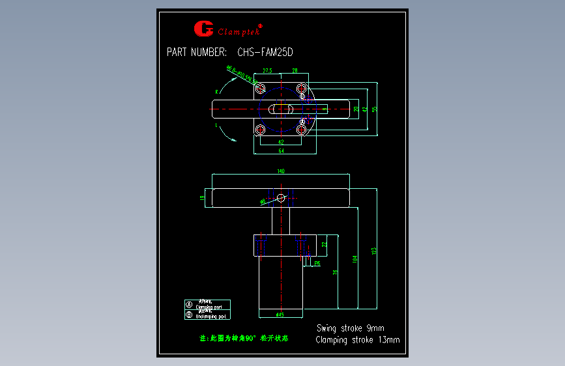Click the circled A port marker in top view
The image size is (565, 366).
[x=302, y=122]
